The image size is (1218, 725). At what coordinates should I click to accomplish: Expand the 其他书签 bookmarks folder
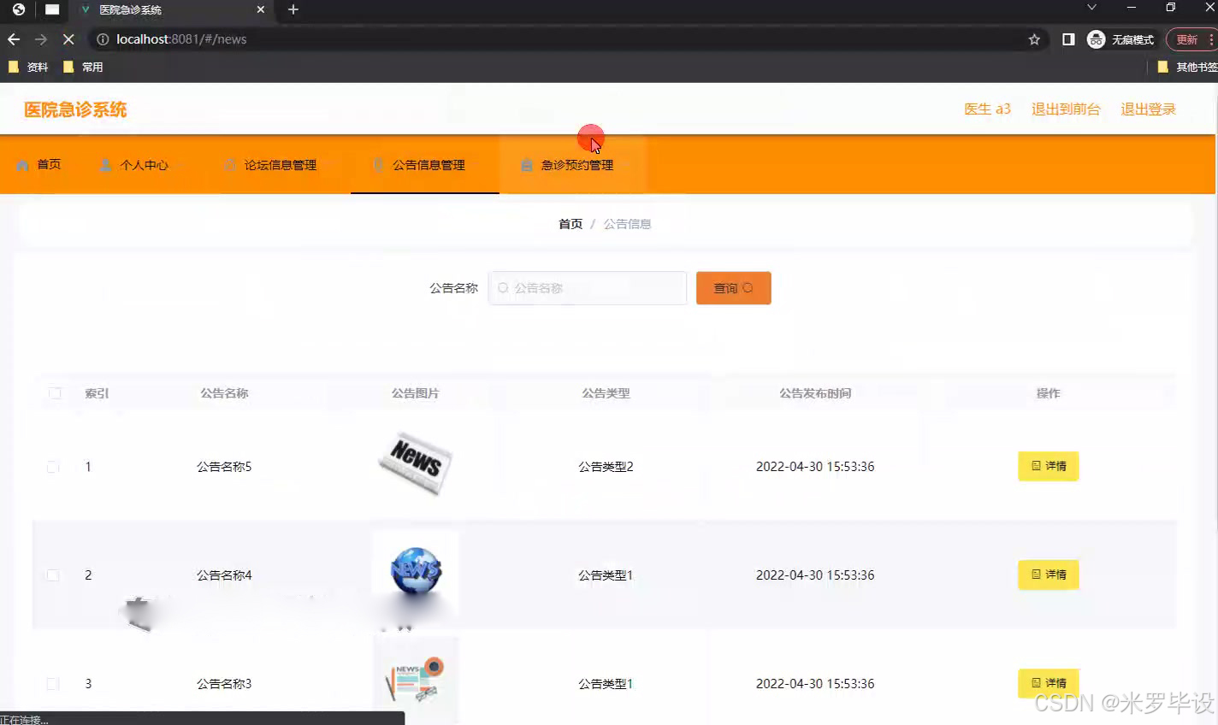[1189, 67]
